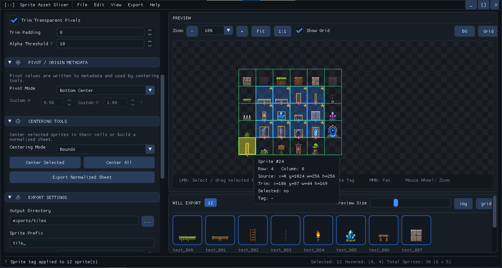This screenshot has width=502, height=268.
Task: Zoom out with the minus button
Action: pos(192,31)
